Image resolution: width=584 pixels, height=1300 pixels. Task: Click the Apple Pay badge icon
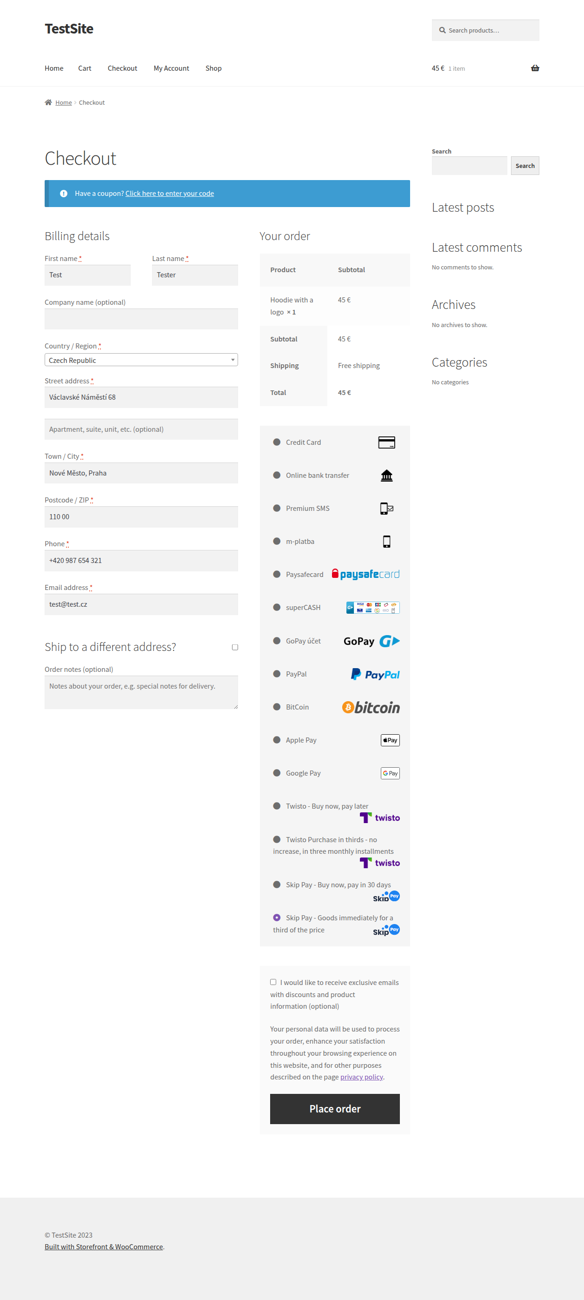tap(391, 740)
